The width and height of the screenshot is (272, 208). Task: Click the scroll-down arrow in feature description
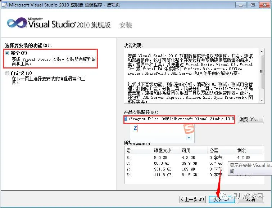click(x=262, y=101)
